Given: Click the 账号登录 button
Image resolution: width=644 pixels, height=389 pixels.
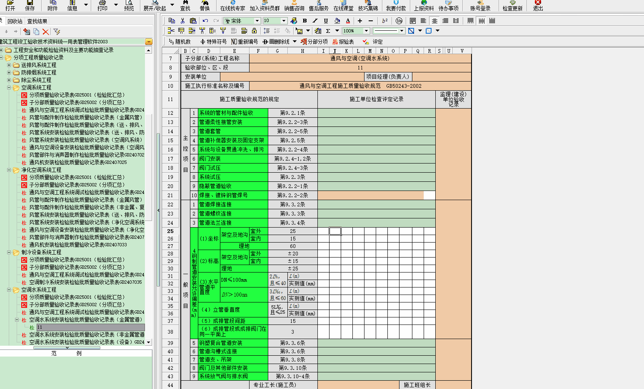Looking at the screenshot, I should [x=480, y=6].
